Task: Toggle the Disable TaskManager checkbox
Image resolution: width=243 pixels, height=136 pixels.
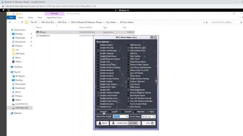Action: tap(98, 51)
